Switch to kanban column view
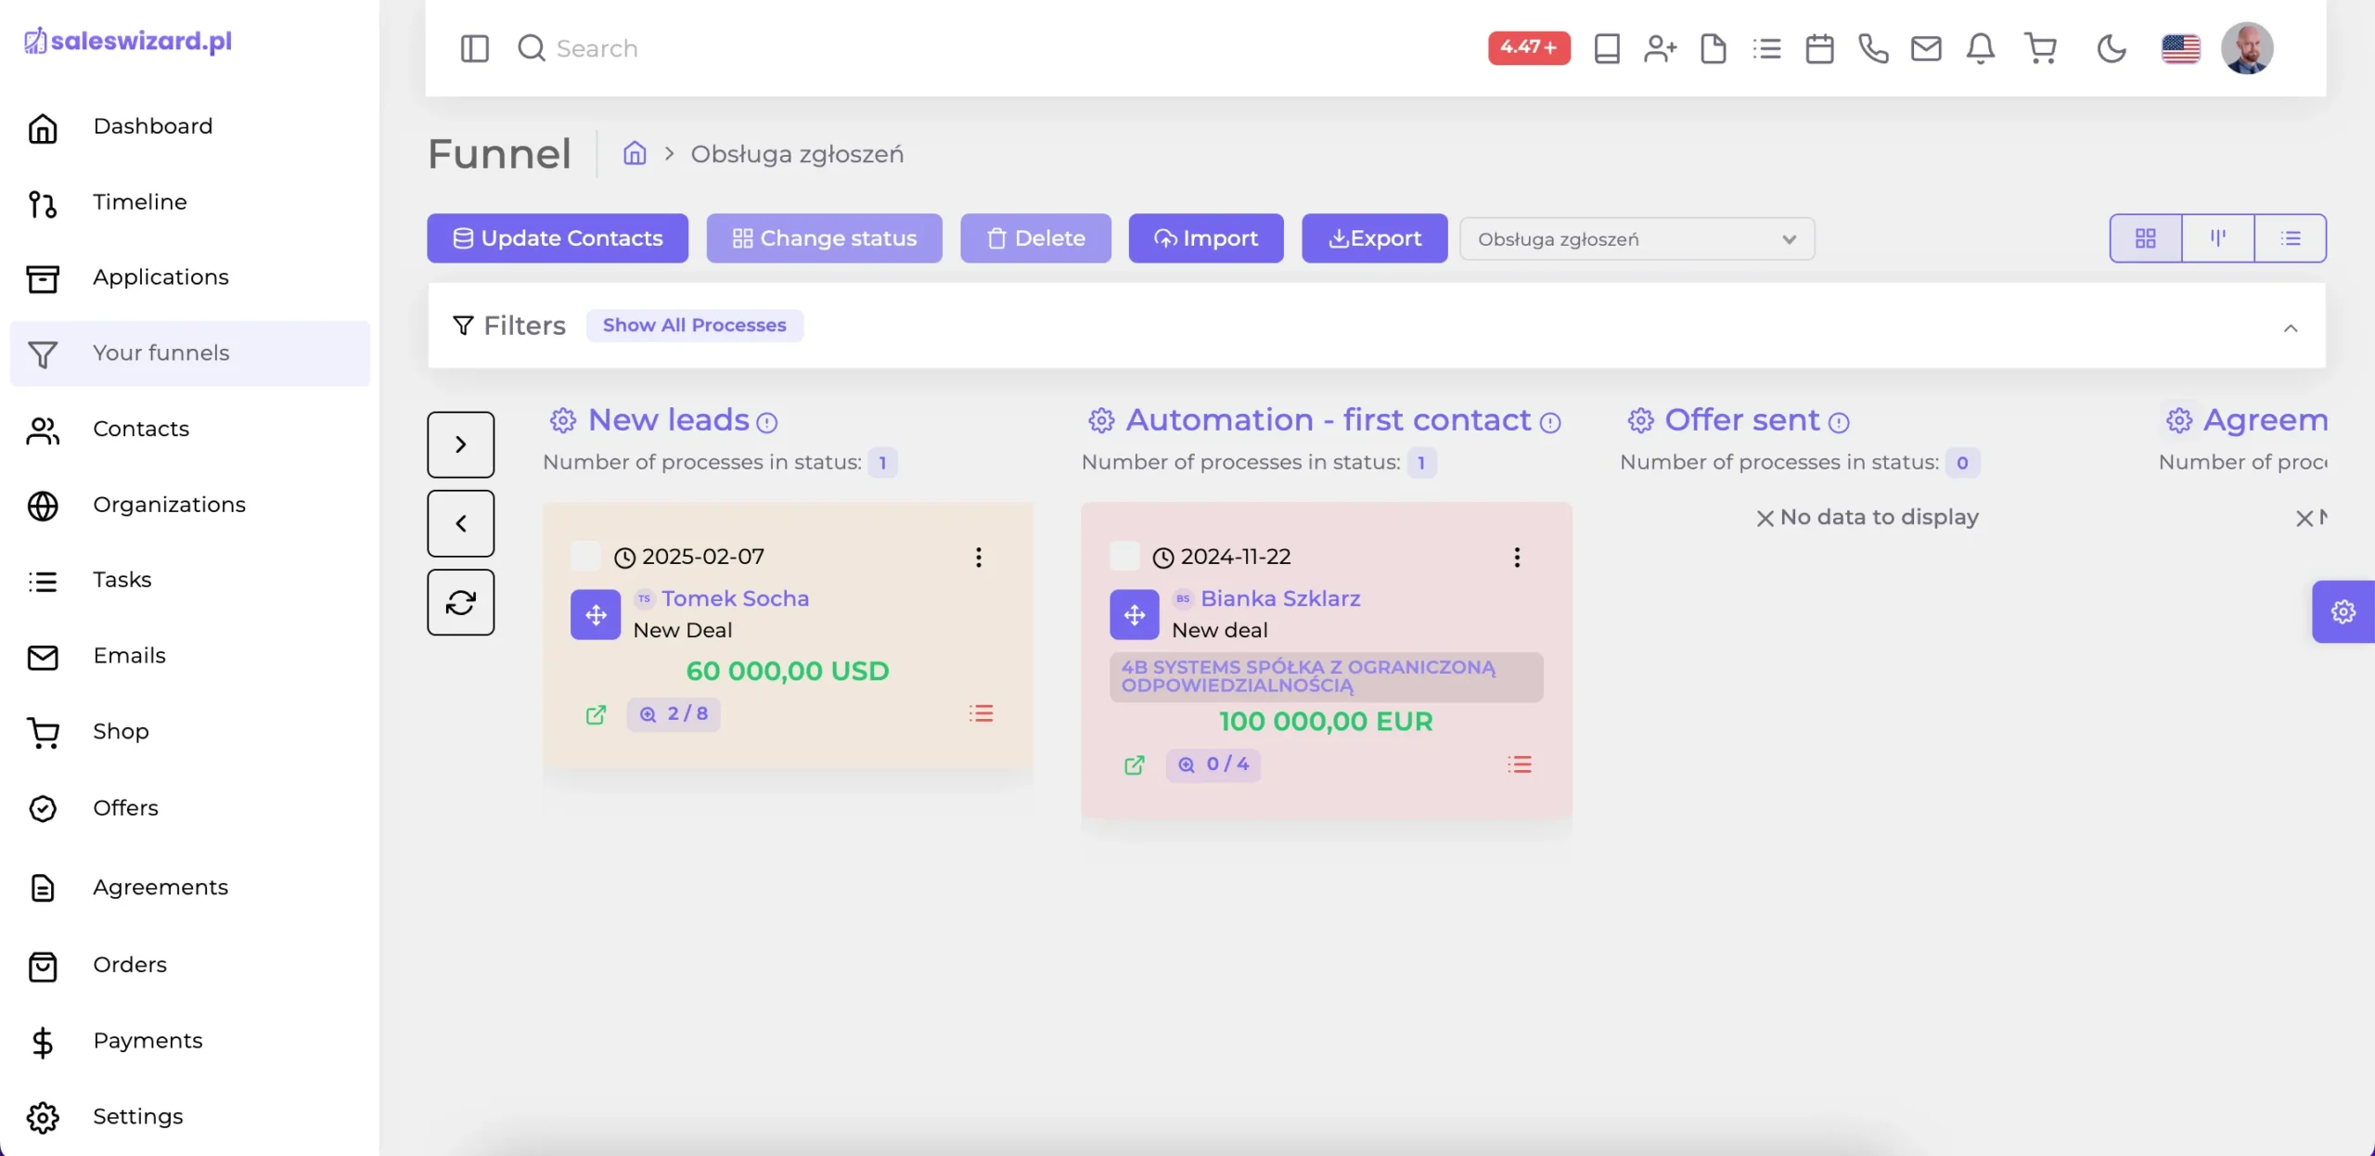 point(2218,238)
